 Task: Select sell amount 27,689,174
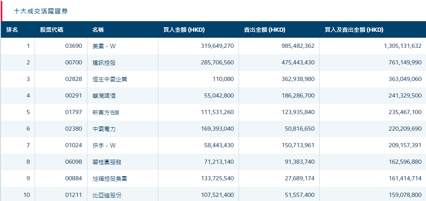click(299, 178)
